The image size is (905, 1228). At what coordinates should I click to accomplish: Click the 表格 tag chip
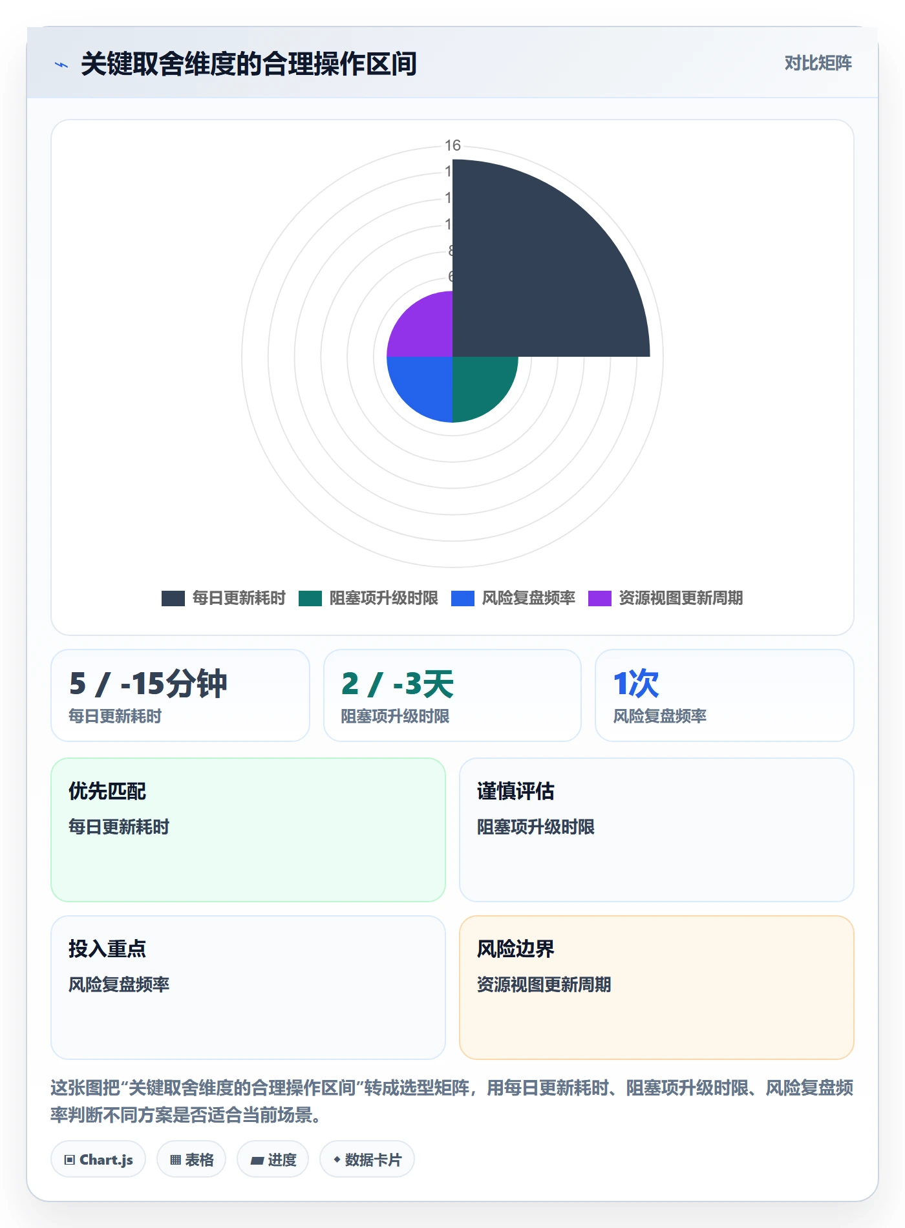click(191, 1159)
